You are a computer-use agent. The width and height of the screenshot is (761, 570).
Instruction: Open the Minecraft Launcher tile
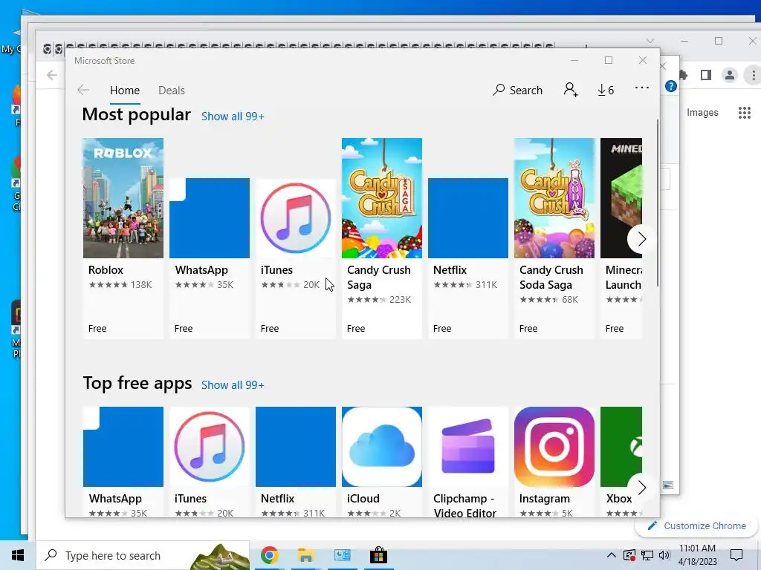[x=621, y=198]
